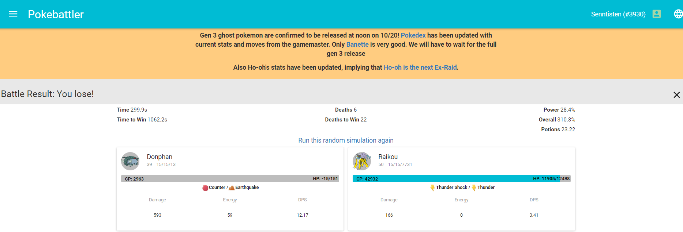
Task: Click Donphan's energy value 59
Action: pos(230,215)
